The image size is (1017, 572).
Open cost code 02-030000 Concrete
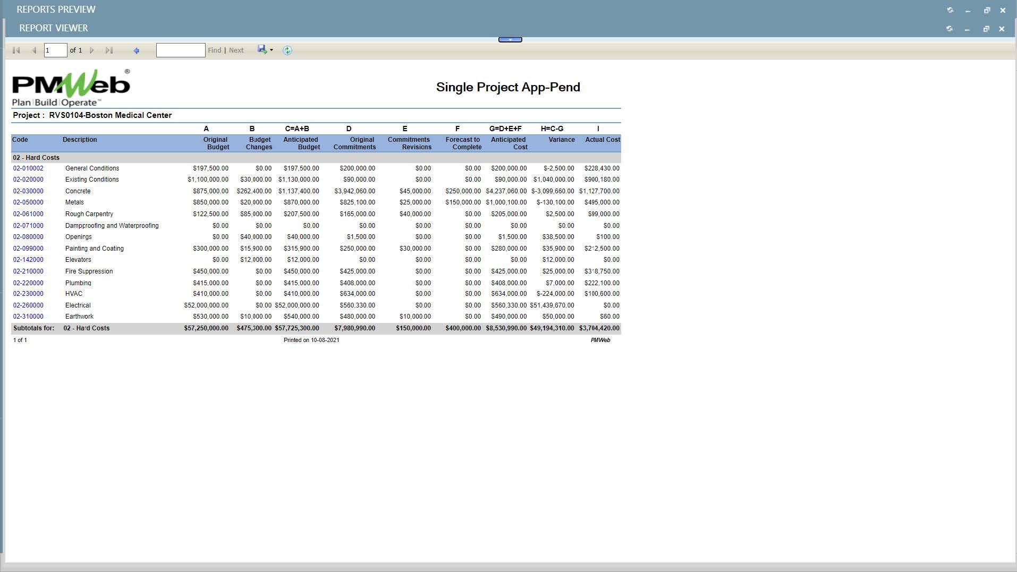tap(28, 191)
